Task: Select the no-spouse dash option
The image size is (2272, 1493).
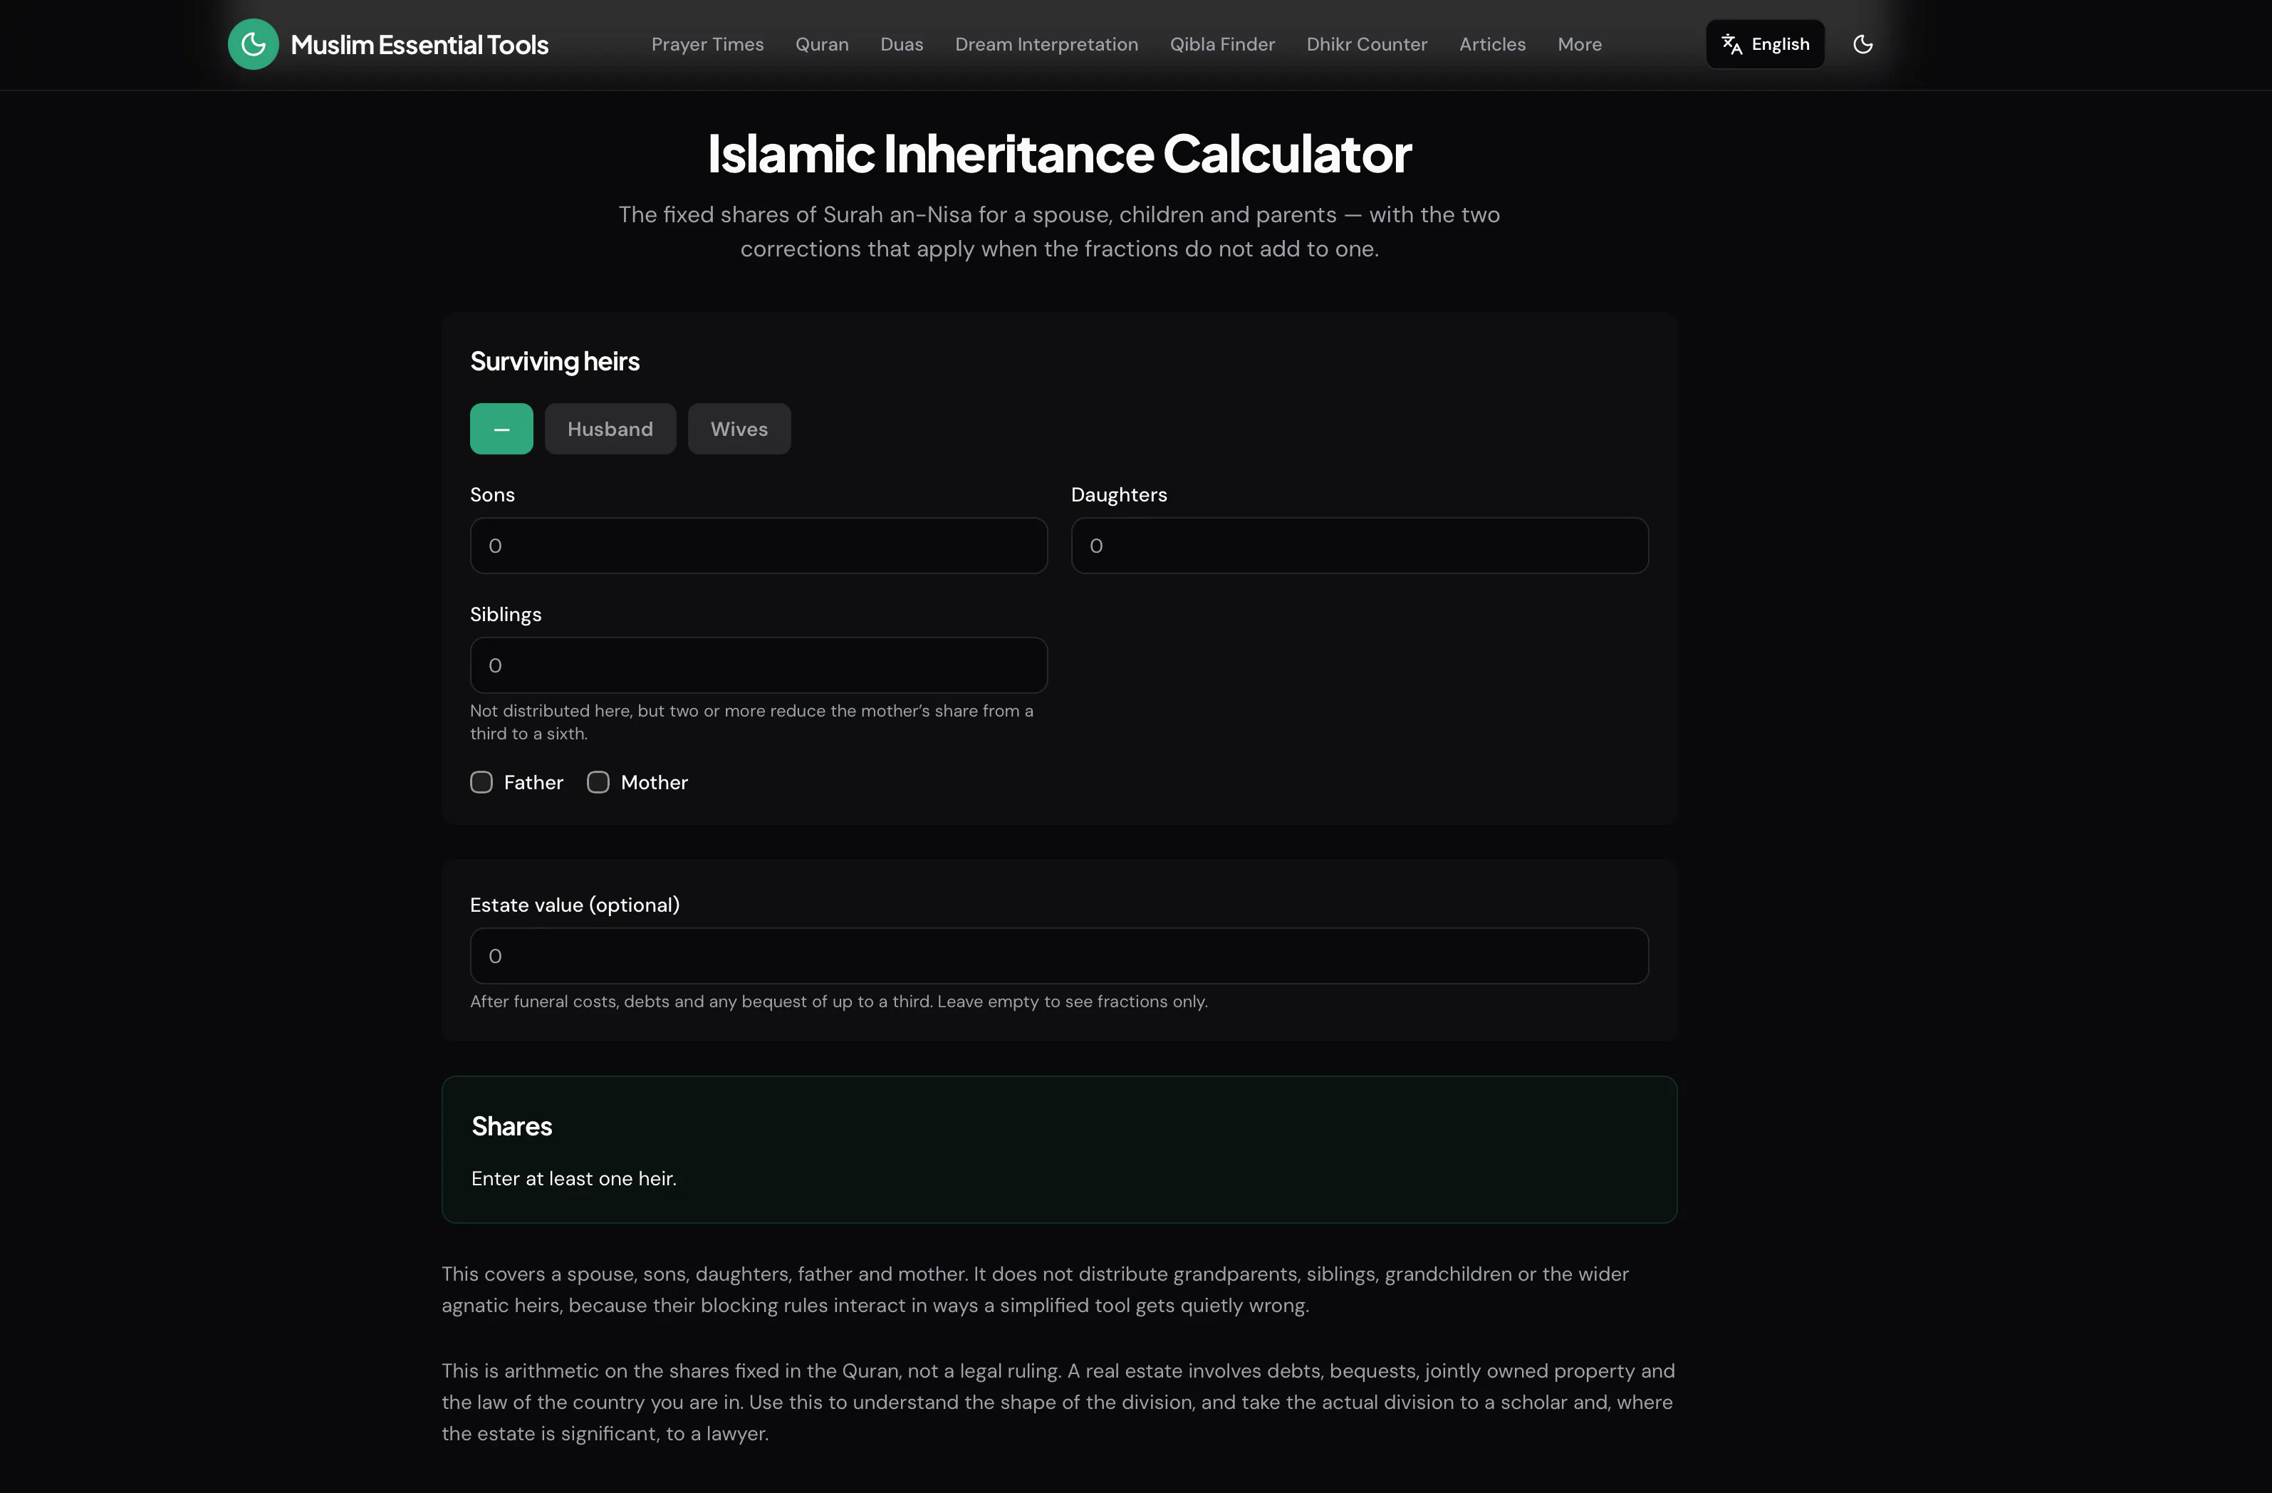Action: [501, 429]
